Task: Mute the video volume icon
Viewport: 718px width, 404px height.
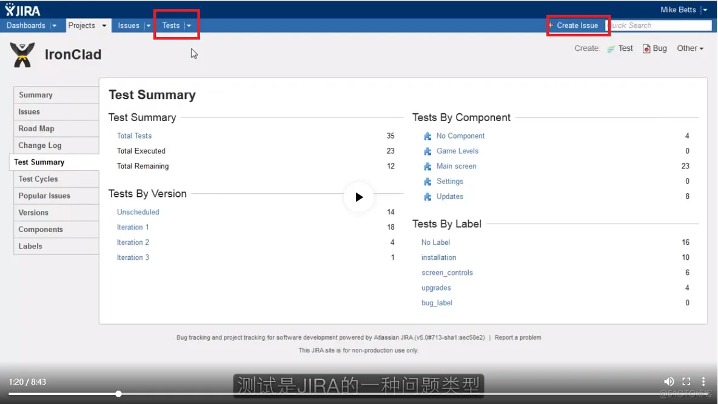Action: [x=668, y=382]
